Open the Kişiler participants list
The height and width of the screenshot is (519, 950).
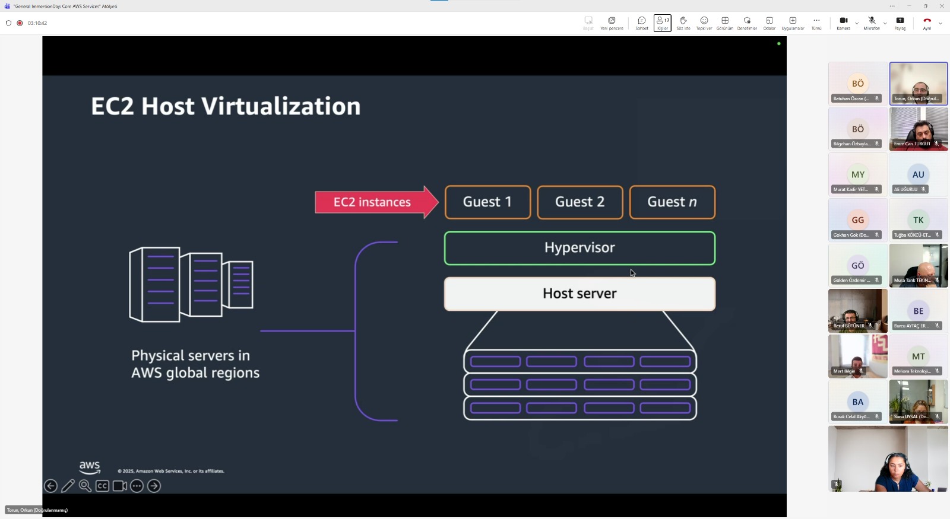(x=663, y=23)
